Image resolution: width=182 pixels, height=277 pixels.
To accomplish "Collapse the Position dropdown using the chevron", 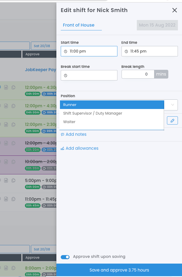I will click(x=173, y=105).
